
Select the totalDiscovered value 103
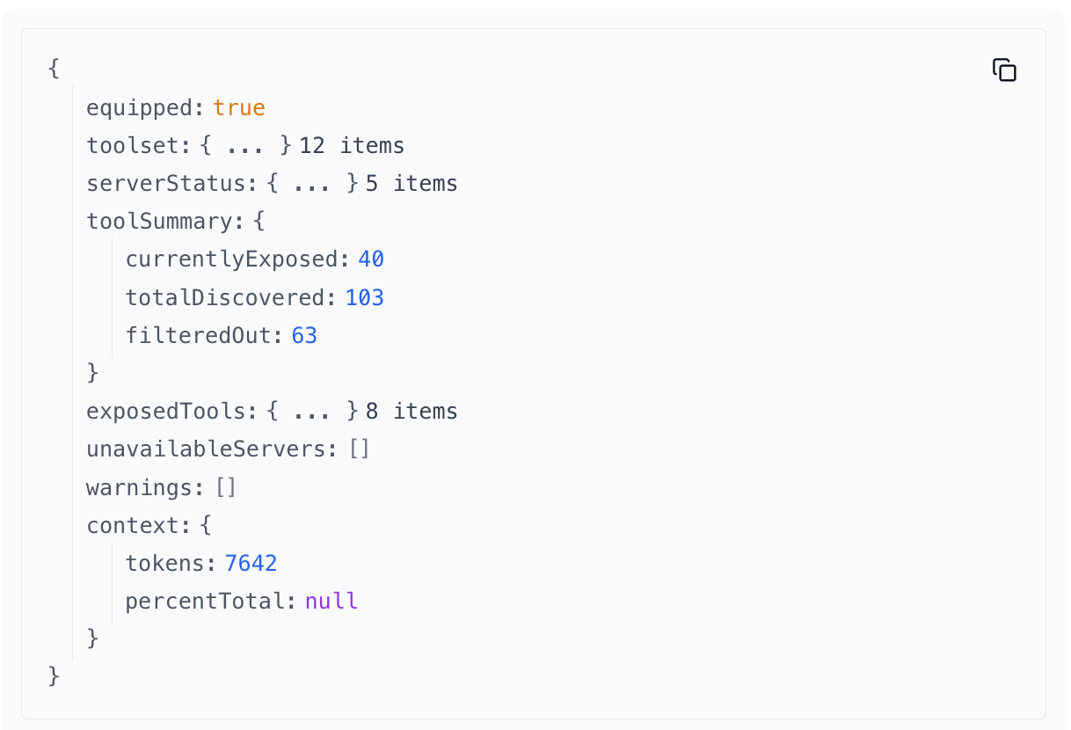pos(363,297)
